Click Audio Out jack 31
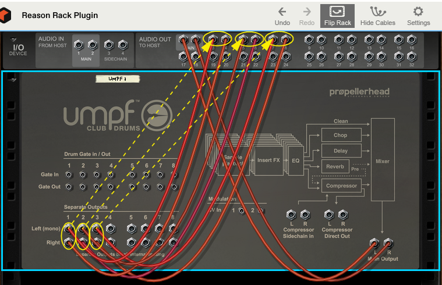The width and height of the screenshot is (442, 285). (x=399, y=56)
